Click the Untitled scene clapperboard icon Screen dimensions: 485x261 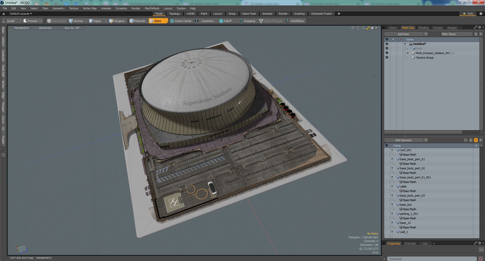tap(411, 44)
